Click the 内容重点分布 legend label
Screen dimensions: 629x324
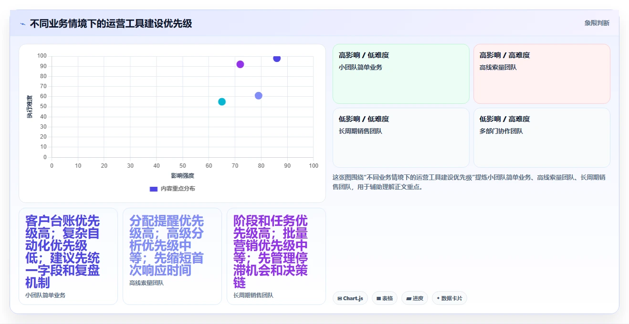click(x=178, y=189)
